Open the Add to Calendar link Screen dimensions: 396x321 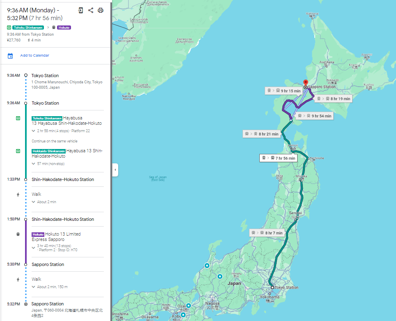tap(34, 55)
